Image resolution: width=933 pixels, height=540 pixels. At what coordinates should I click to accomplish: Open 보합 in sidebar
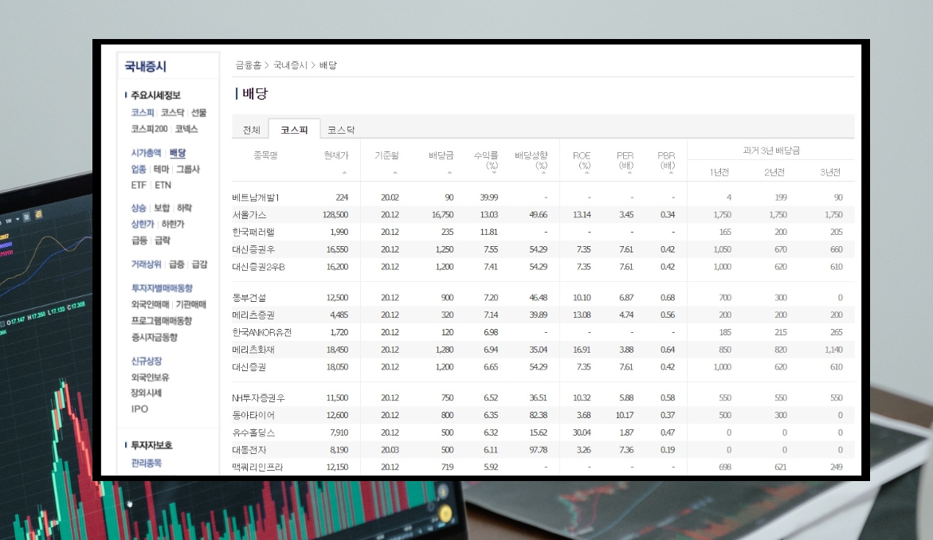click(x=162, y=208)
